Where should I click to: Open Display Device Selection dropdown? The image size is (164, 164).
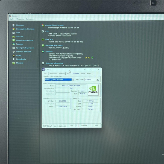(x=73, y=80)
